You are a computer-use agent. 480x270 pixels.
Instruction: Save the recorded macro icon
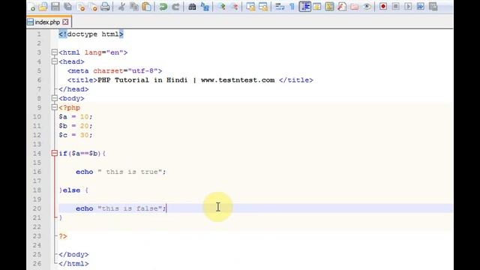point(433,7)
